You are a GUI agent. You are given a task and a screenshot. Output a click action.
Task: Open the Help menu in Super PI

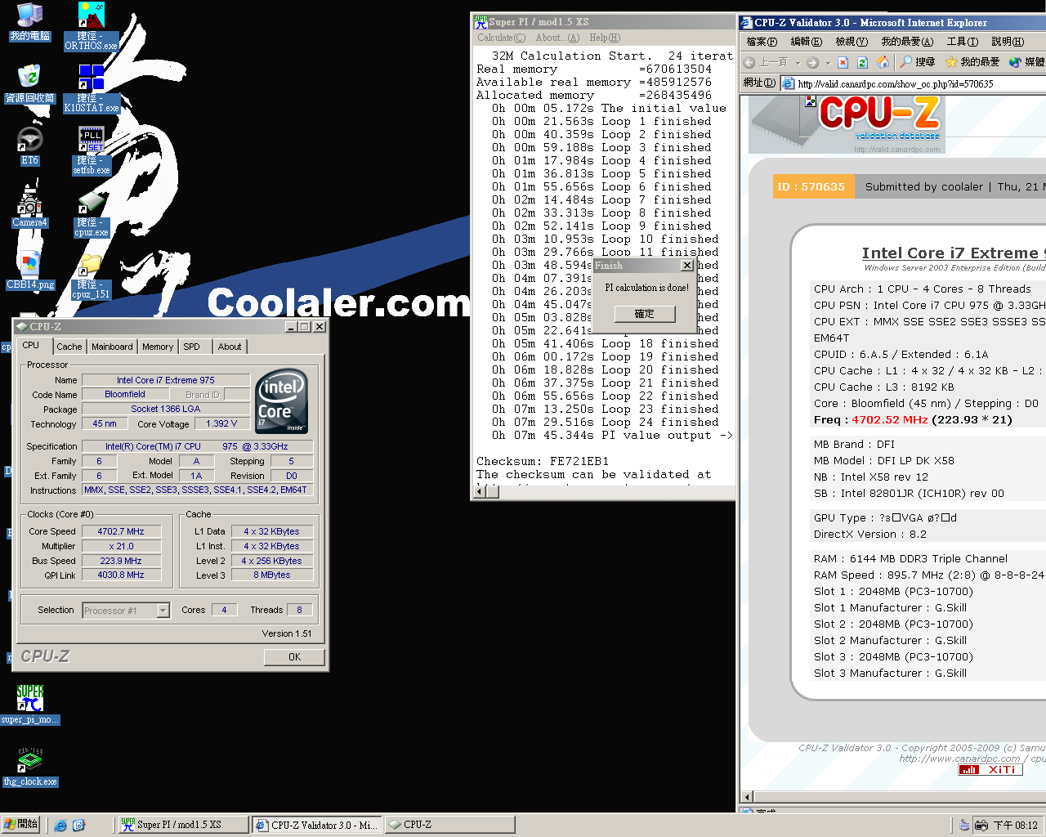pos(605,38)
